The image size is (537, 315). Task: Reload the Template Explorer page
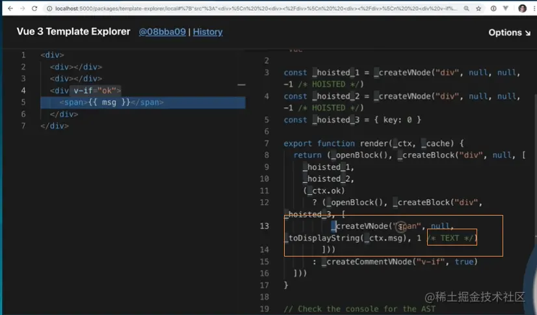[34, 8]
